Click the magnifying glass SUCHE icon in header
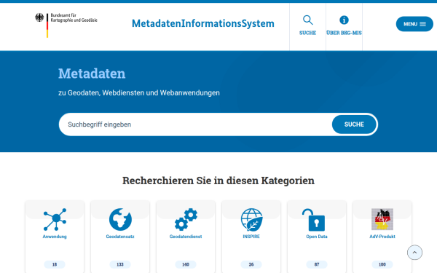Image resolution: width=437 pixels, height=273 pixels. tap(307, 20)
